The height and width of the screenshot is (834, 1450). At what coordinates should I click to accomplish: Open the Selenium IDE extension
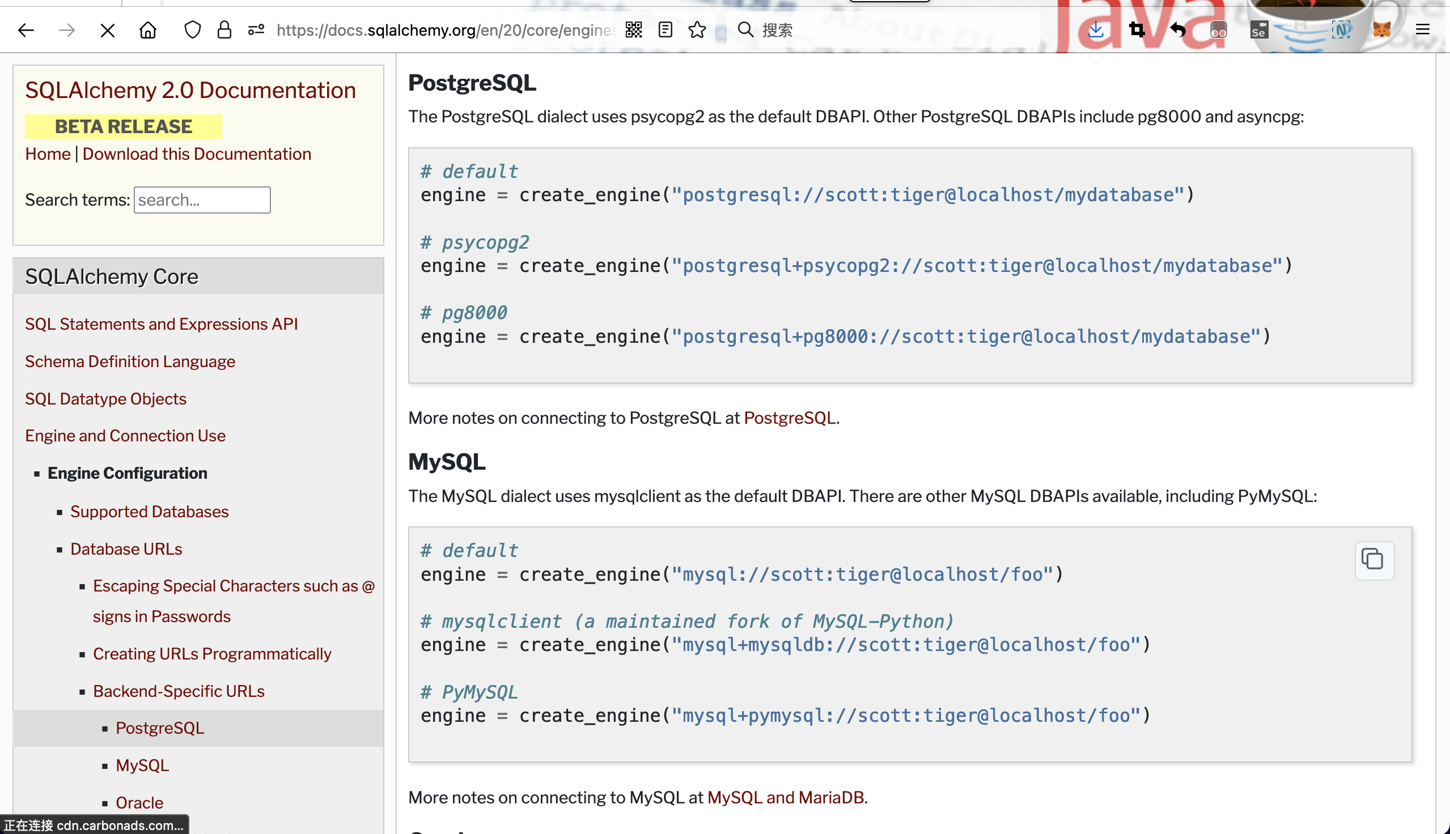(x=1258, y=30)
